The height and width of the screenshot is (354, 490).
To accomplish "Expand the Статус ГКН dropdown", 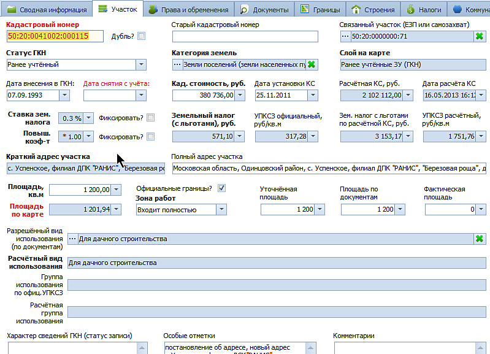I will point(141,65).
